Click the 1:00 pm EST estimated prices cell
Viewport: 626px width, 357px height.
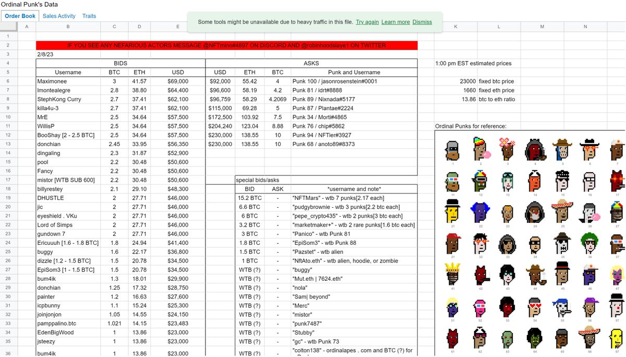(x=473, y=63)
